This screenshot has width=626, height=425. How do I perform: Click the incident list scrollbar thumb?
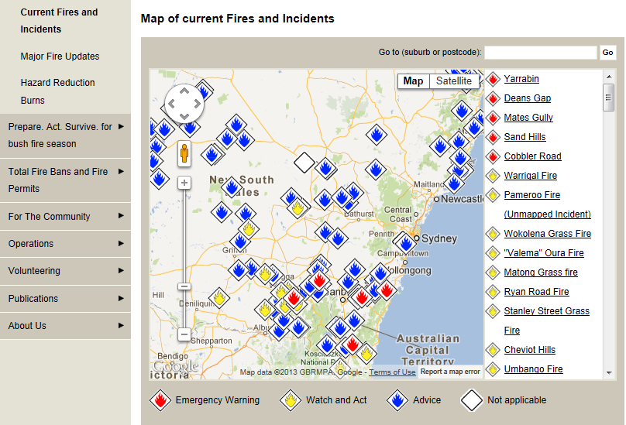click(x=608, y=98)
